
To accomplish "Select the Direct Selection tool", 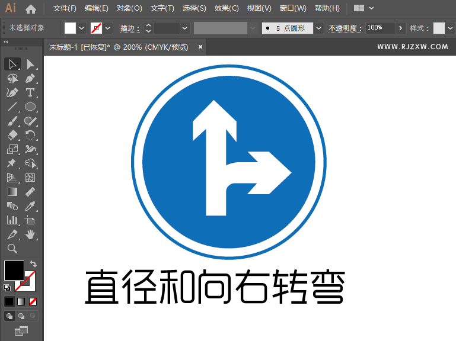I will tap(30, 64).
